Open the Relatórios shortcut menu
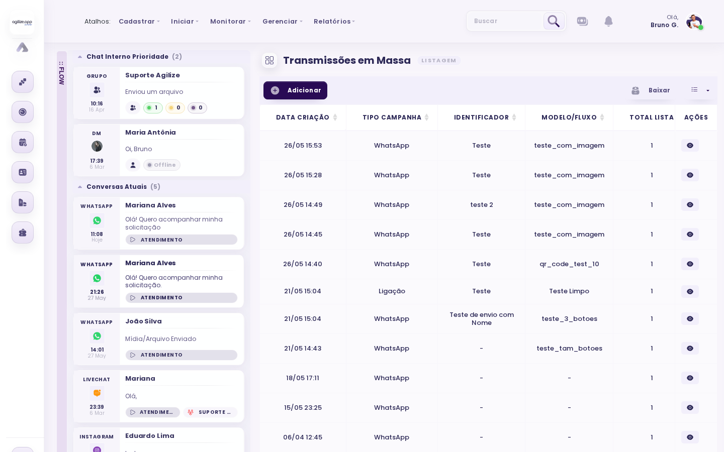The height and width of the screenshot is (452, 724). (334, 22)
